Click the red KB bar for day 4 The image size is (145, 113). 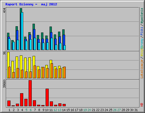click(x=22, y=100)
